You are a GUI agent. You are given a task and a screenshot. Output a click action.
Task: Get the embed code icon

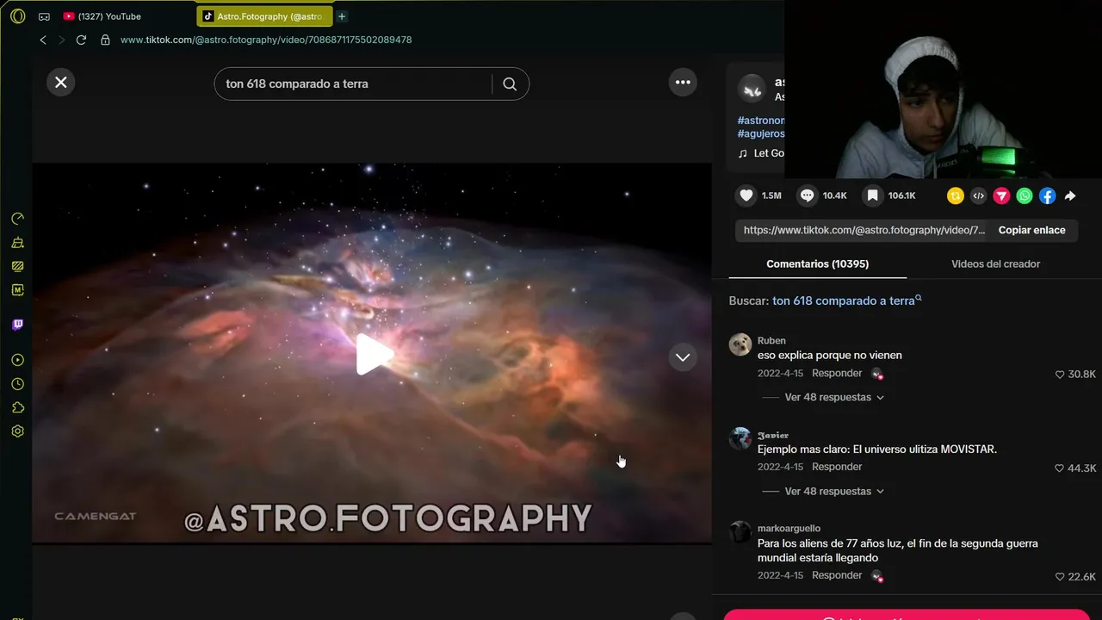tap(978, 196)
